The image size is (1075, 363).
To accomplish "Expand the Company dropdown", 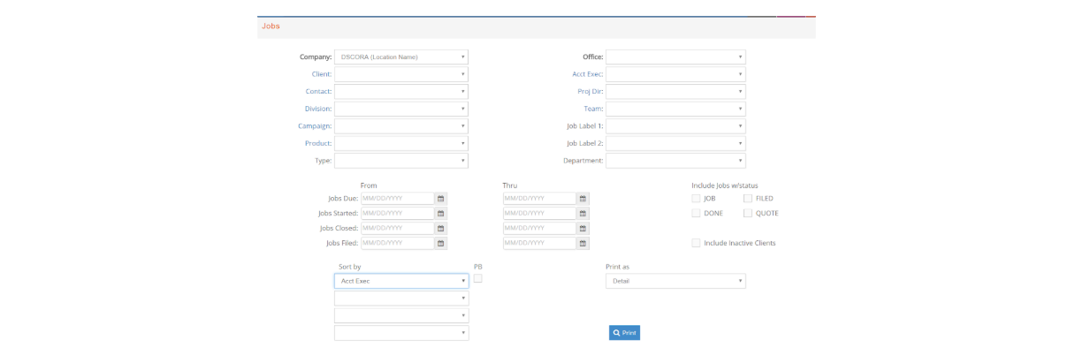I will pos(400,57).
